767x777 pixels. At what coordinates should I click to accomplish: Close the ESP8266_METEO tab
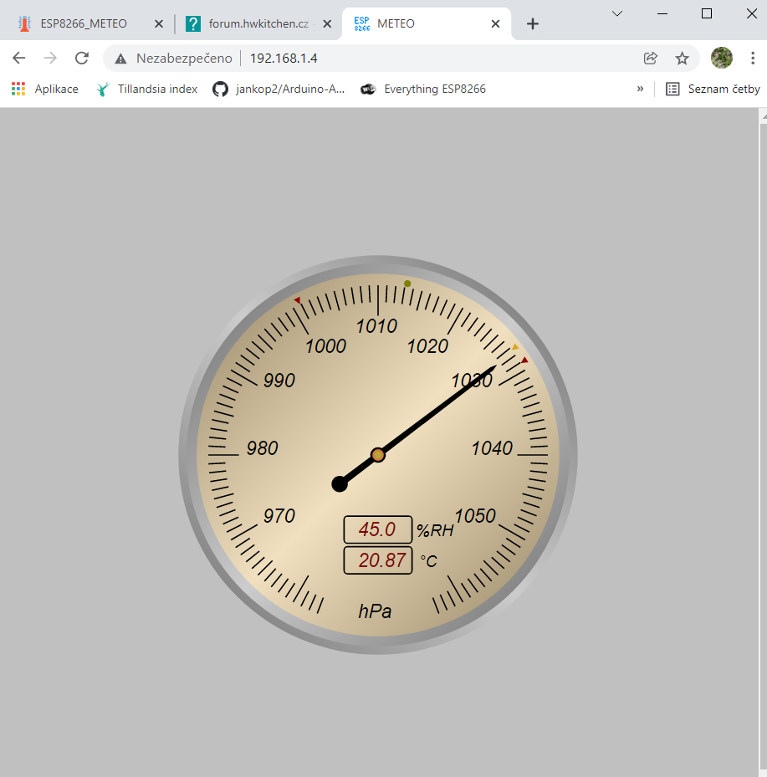pyautogui.click(x=159, y=24)
